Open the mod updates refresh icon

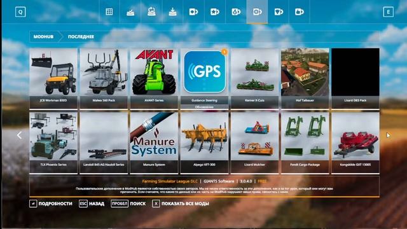click(x=151, y=11)
